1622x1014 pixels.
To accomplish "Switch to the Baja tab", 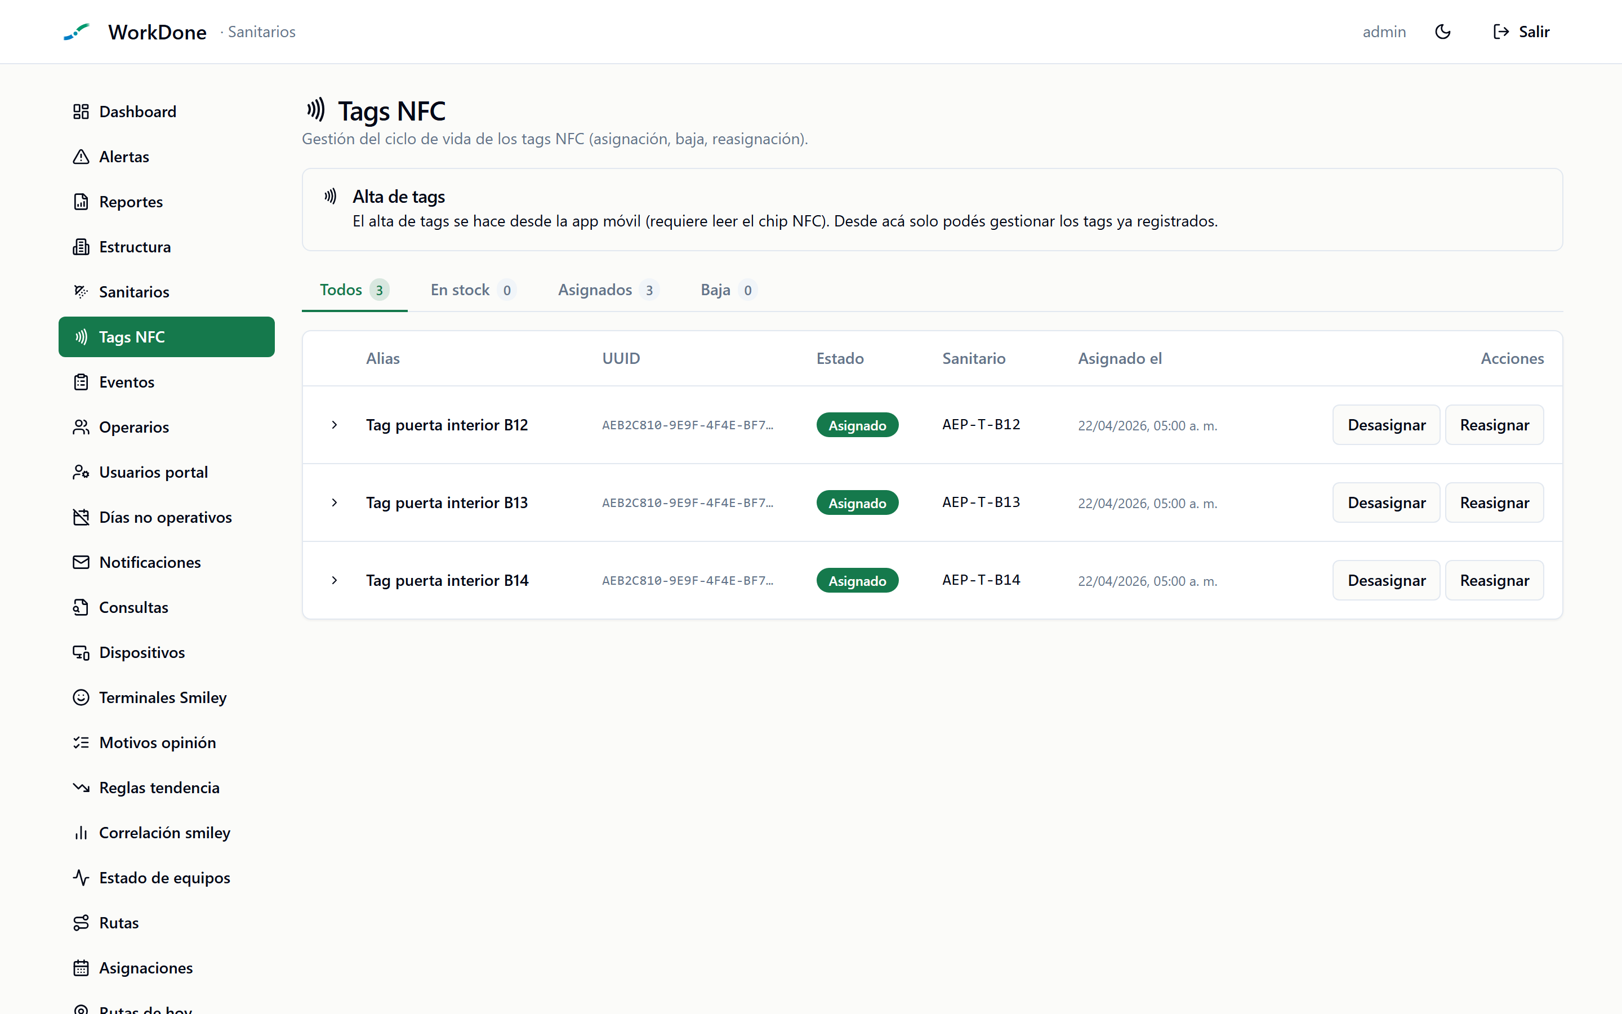I will (x=729, y=290).
